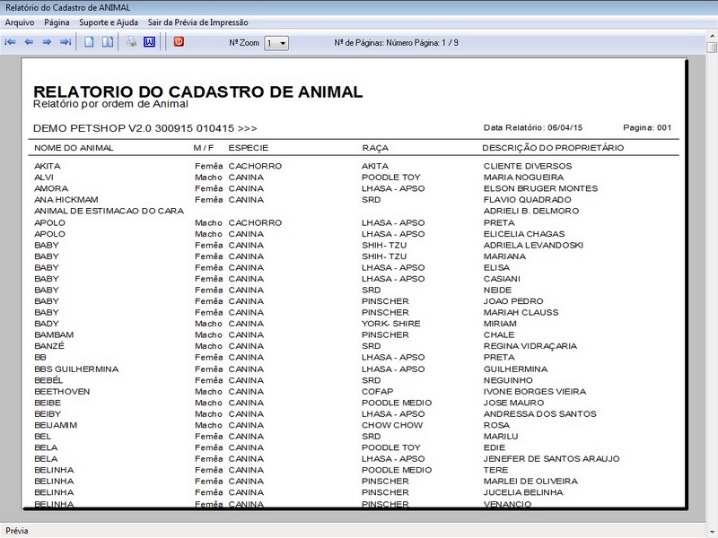Open the Arquivo menu
This screenshot has height=538, width=718.
[20, 22]
